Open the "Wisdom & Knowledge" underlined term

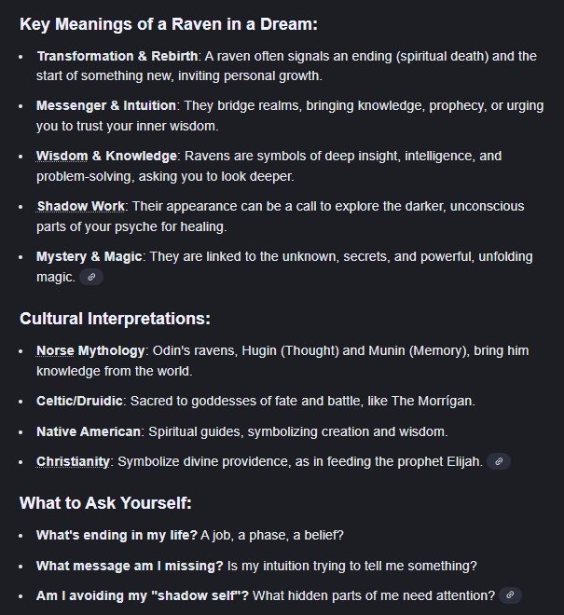click(106, 156)
